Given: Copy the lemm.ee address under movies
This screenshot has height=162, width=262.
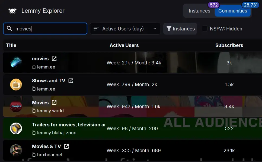Looking at the screenshot, I should coord(34,67).
